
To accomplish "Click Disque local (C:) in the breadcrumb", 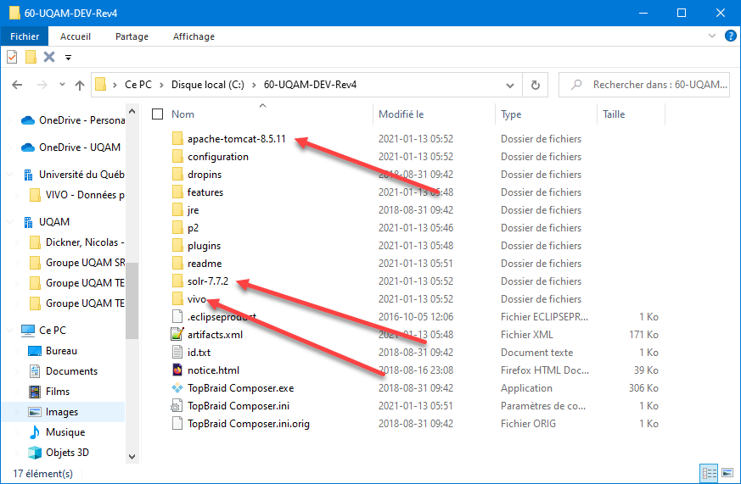I will [207, 85].
